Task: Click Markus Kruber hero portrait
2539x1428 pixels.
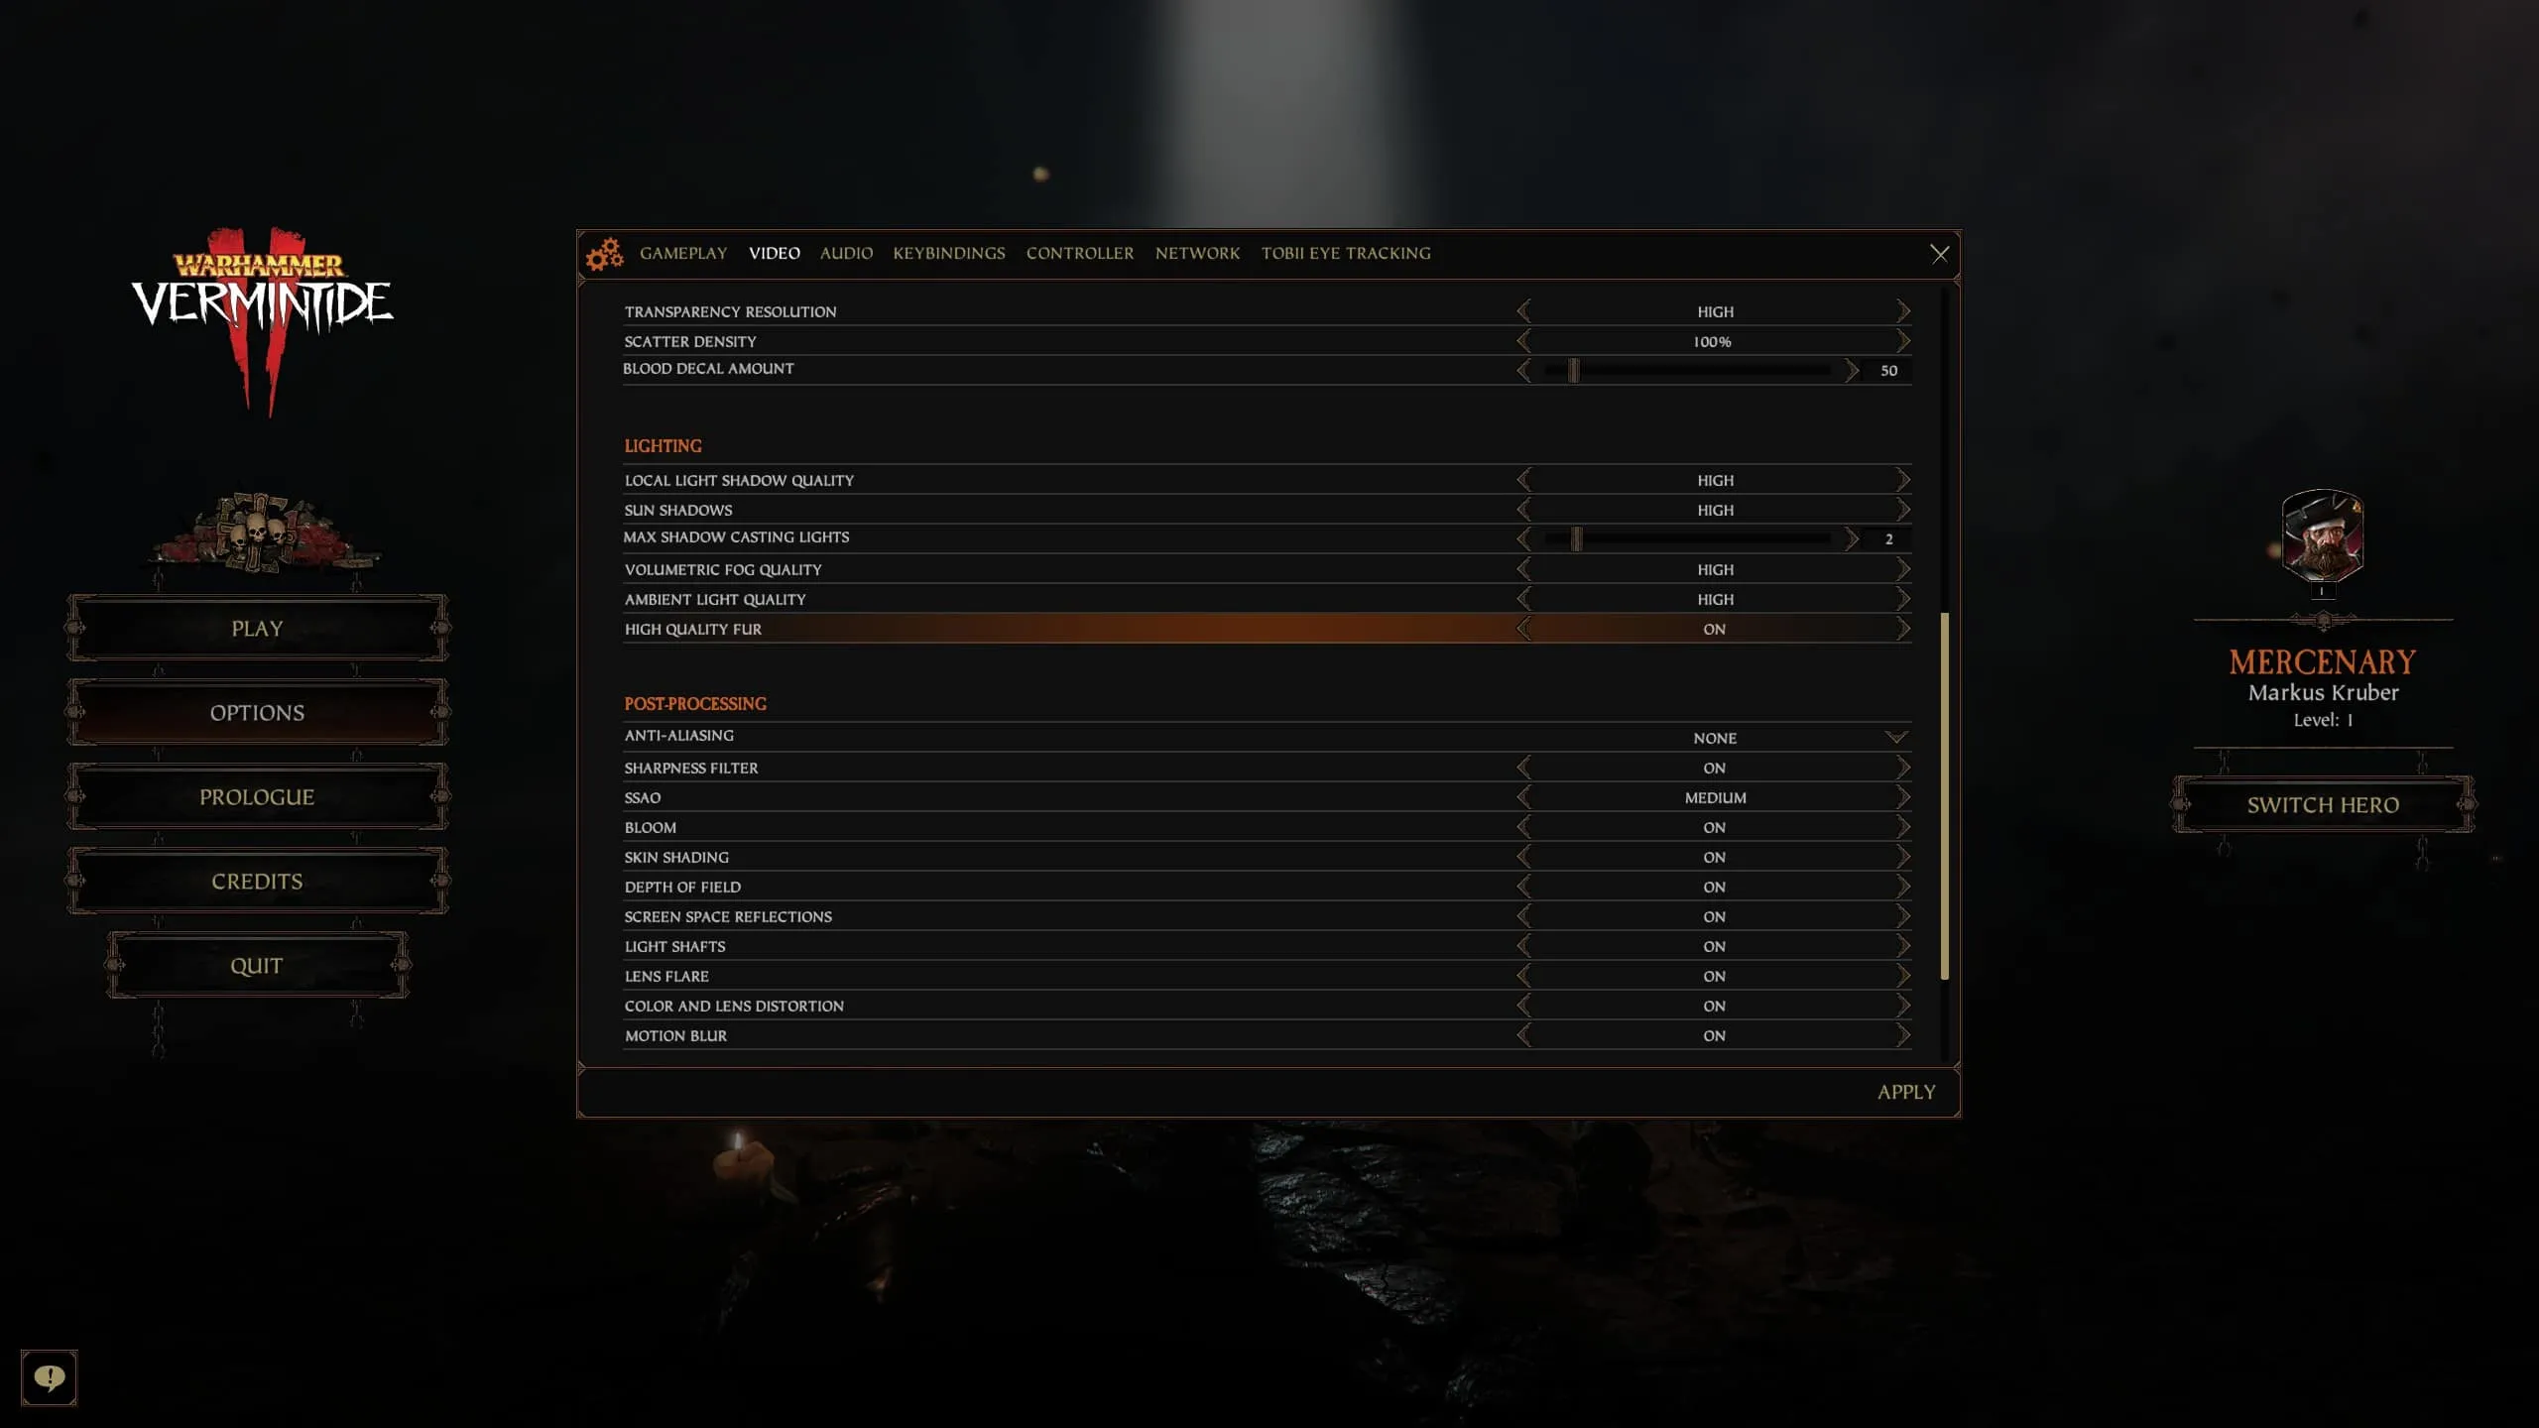Action: 2322,535
